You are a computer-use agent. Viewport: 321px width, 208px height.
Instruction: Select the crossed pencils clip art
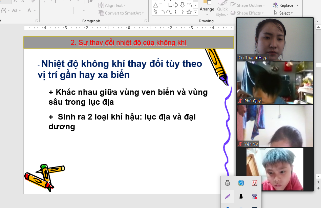point(45,178)
